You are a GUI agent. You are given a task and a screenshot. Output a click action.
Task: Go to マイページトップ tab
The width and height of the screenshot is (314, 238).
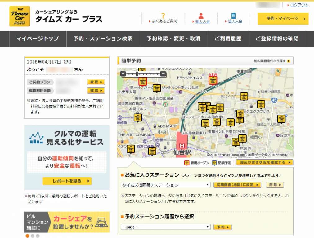38,39
